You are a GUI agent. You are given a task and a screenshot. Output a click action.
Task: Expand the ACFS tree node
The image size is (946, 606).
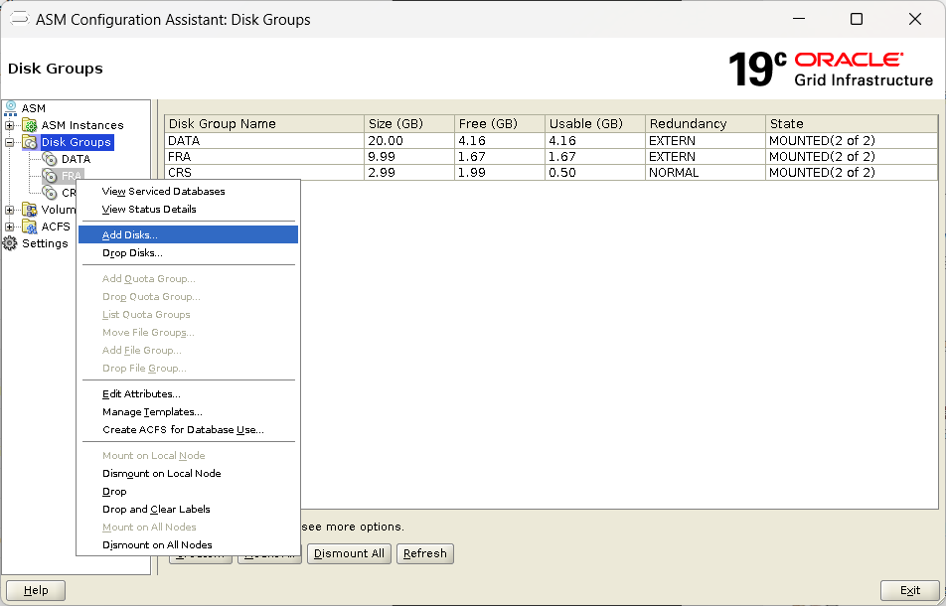click(x=10, y=227)
